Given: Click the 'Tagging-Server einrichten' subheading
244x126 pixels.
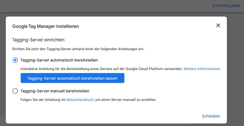Looking at the screenshot, I should point(38,40).
